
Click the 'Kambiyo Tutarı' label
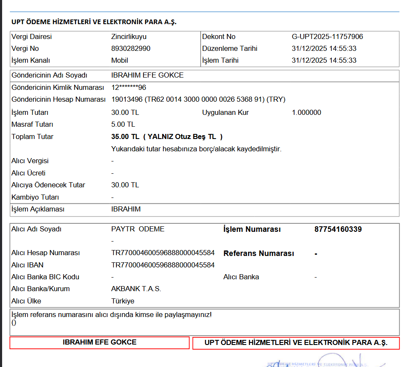(x=35, y=197)
